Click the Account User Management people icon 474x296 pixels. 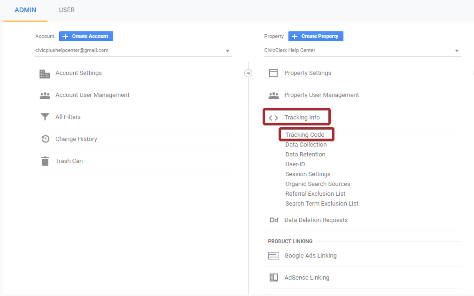pos(45,95)
